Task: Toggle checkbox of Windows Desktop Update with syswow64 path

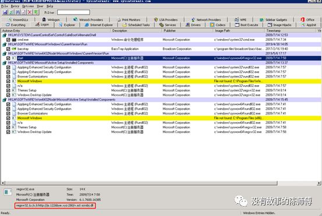Action: point(8,132)
